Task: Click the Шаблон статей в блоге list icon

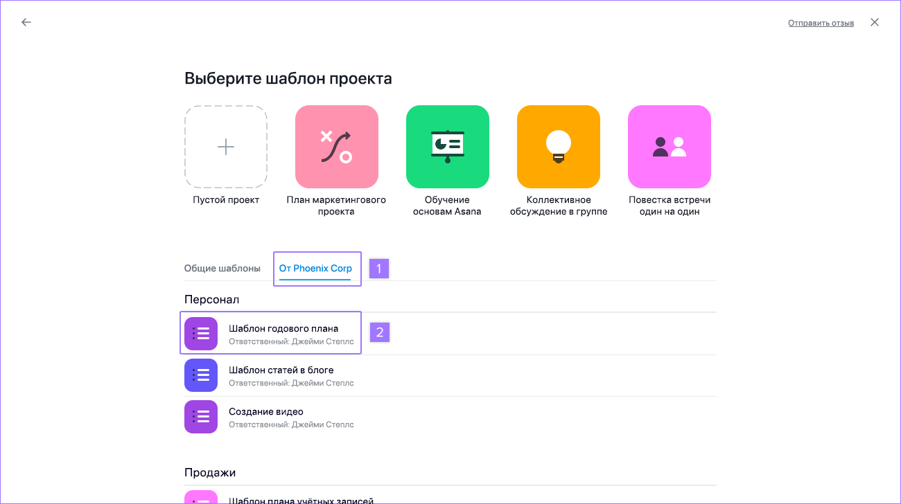Action: pos(201,375)
